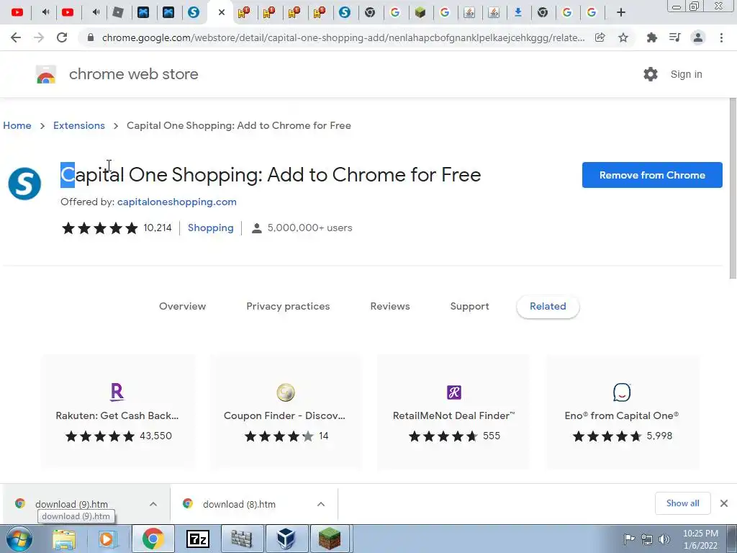Click the 5,000,000+ users text
Screen dimensions: 737x553
[x=309, y=228]
